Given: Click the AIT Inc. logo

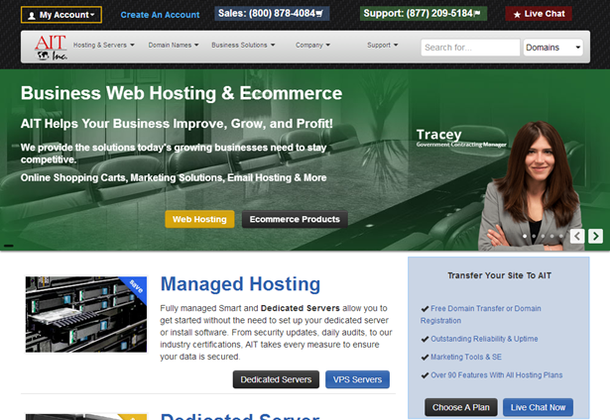Looking at the screenshot, I should [x=51, y=47].
